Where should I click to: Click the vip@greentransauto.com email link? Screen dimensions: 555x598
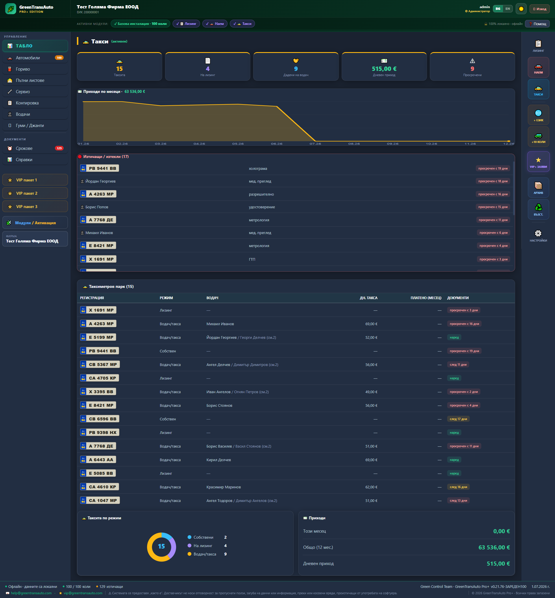(83, 593)
